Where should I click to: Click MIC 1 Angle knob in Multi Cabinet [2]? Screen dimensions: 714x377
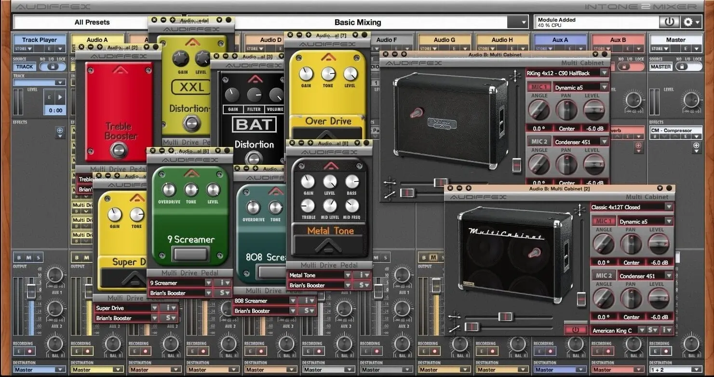coord(604,245)
